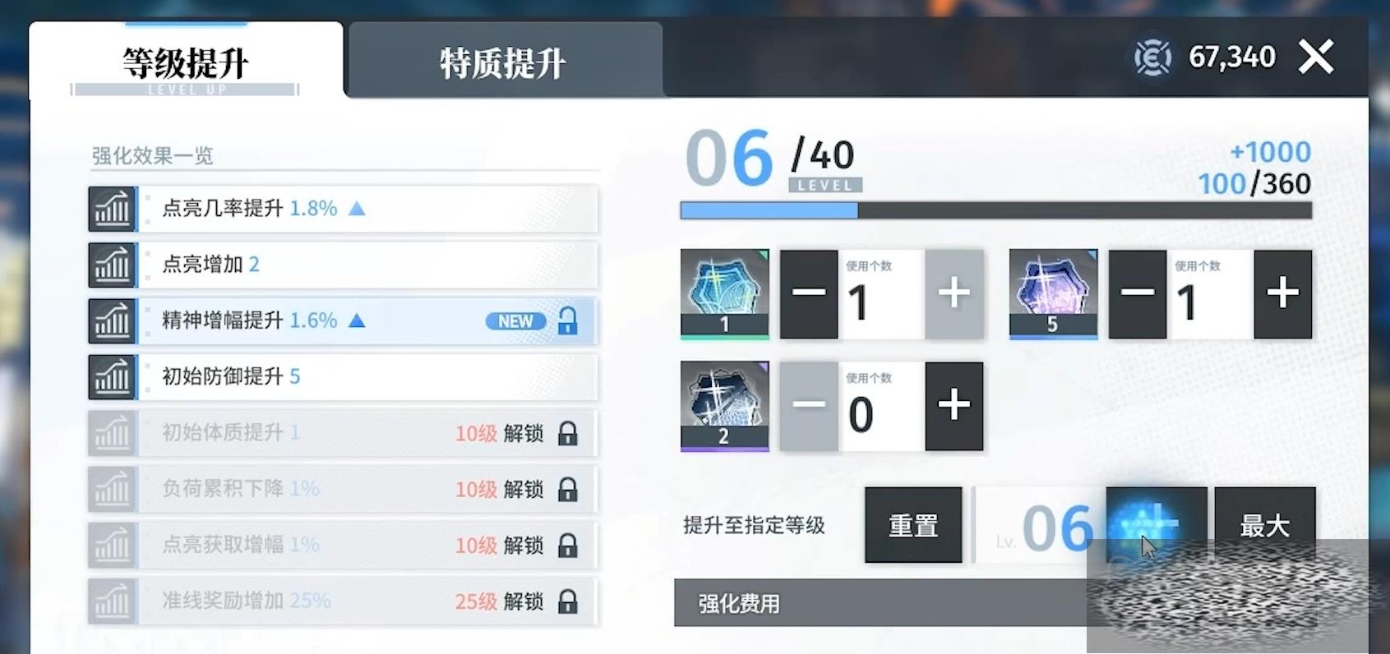
Task: Decrease usage count of second material
Action: (1138, 294)
